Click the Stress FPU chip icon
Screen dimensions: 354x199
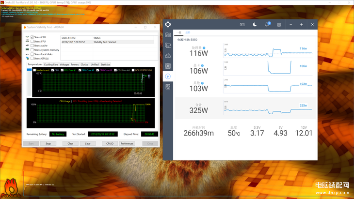click(x=27, y=41)
